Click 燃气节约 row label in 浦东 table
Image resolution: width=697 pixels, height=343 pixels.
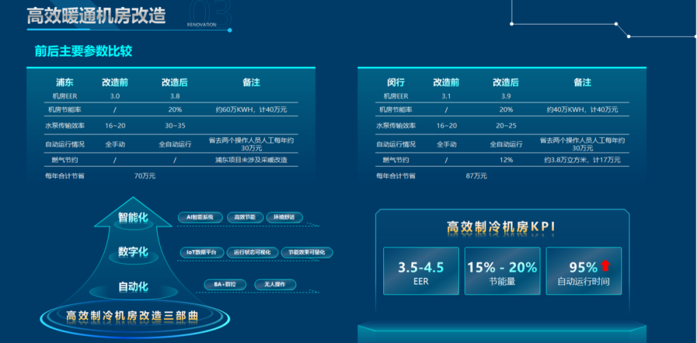(x=65, y=160)
